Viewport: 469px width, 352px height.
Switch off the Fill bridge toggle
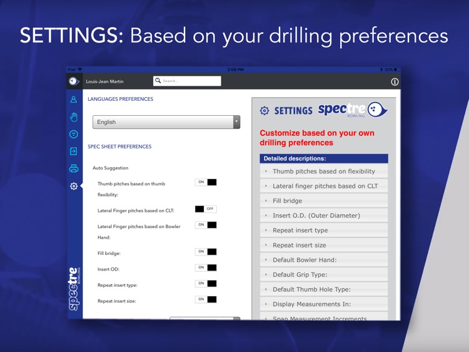tap(206, 252)
